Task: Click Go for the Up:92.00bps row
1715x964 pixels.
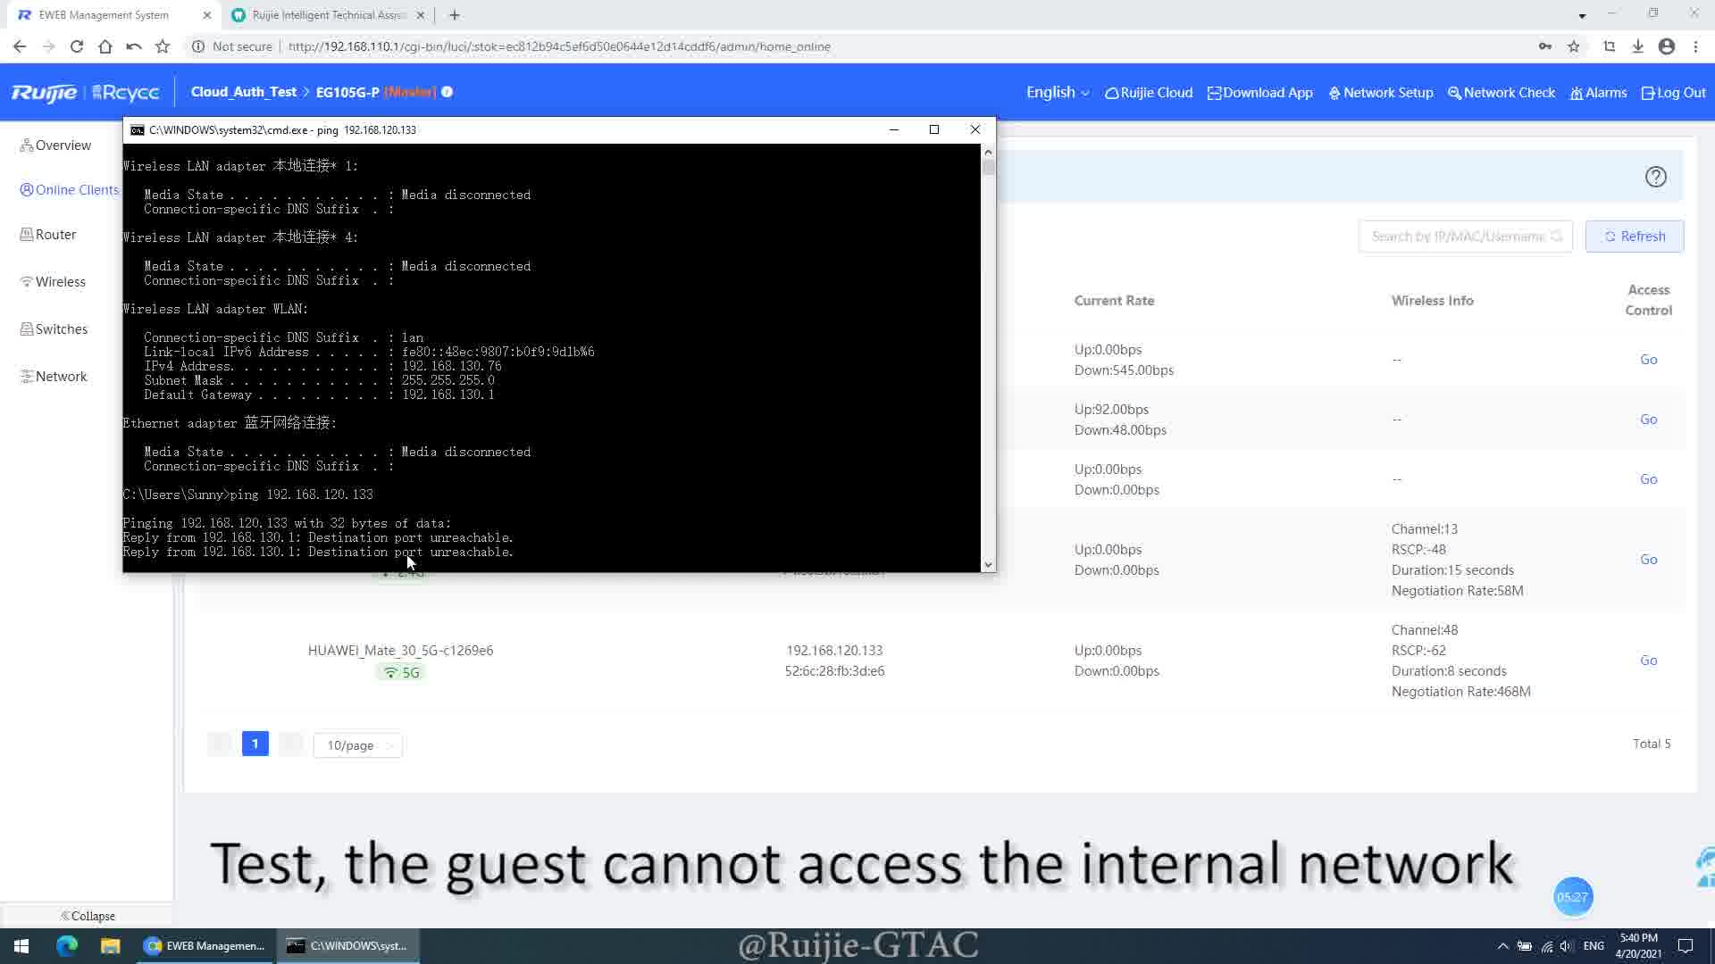Action: 1649,420
